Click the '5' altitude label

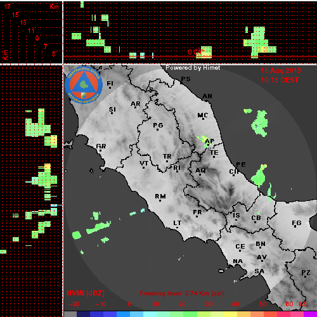point(54,54)
